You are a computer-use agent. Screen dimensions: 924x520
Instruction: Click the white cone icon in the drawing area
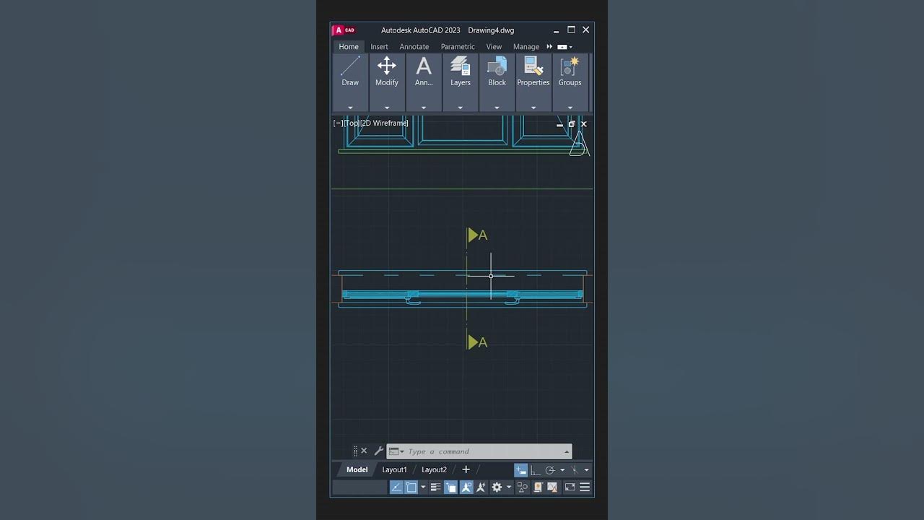pyautogui.click(x=579, y=143)
